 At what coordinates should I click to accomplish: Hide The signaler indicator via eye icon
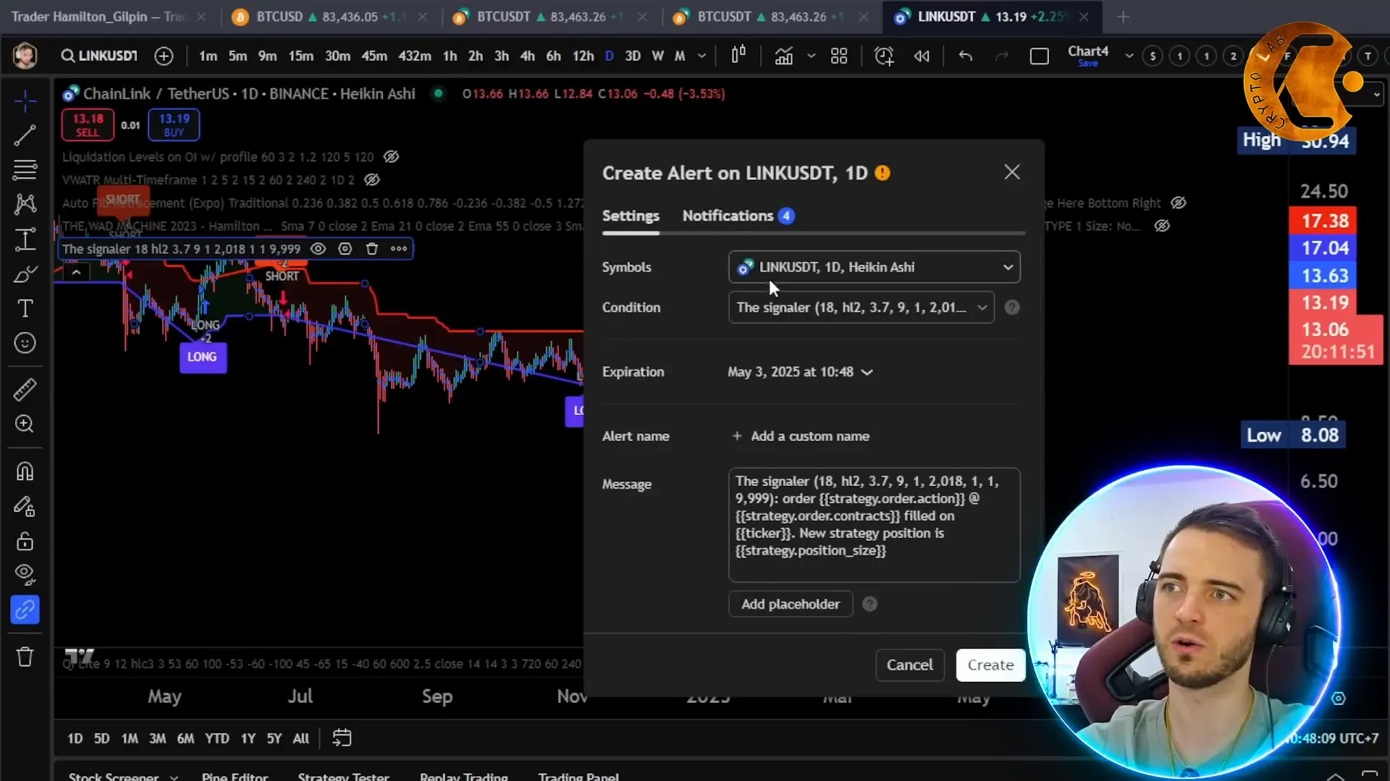click(318, 249)
